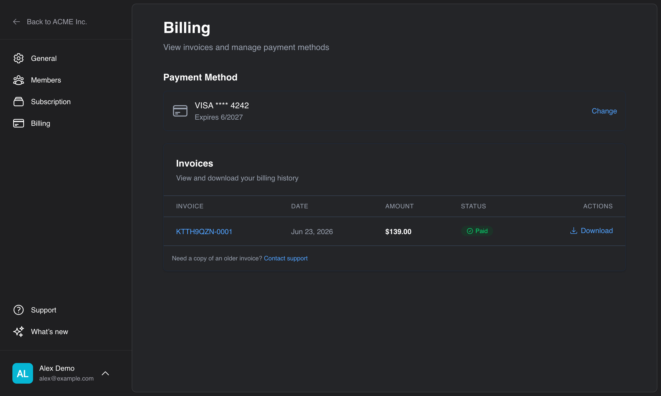Click the Contact support link
The width and height of the screenshot is (661, 396).
coord(286,258)
